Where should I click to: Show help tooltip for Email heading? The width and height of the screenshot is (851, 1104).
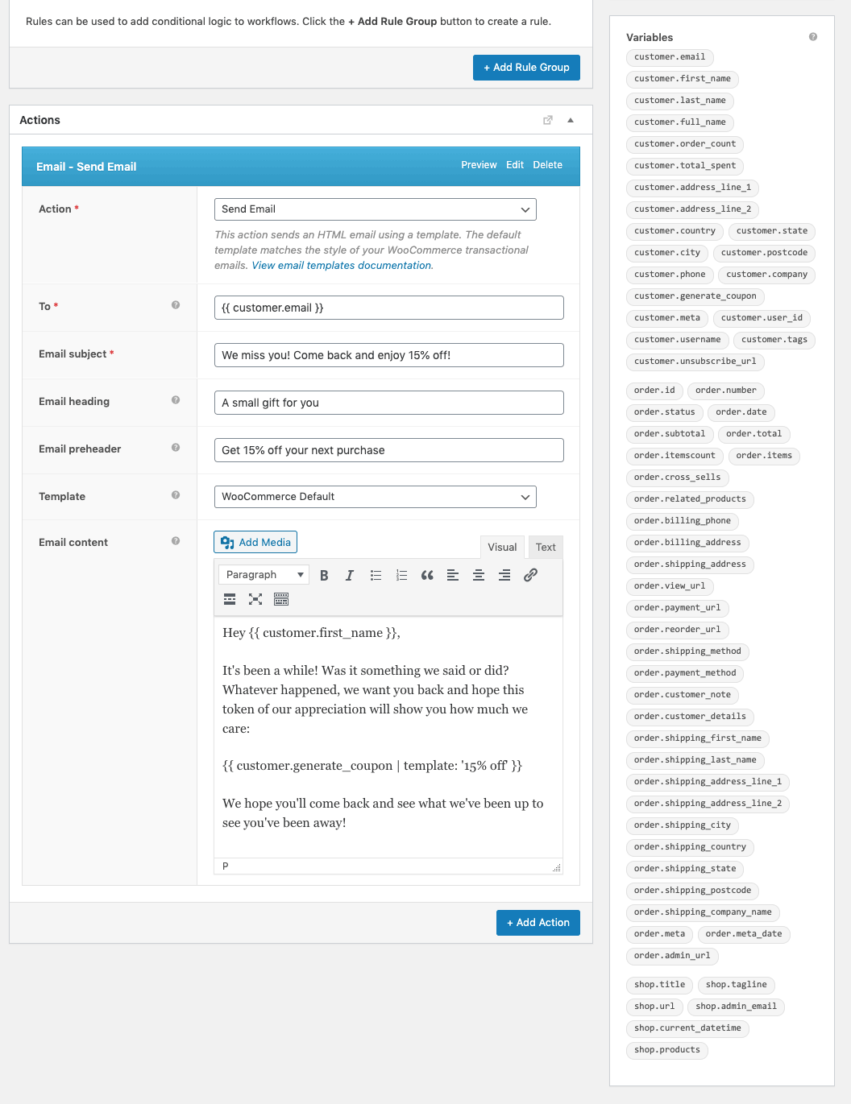[176, 400]
